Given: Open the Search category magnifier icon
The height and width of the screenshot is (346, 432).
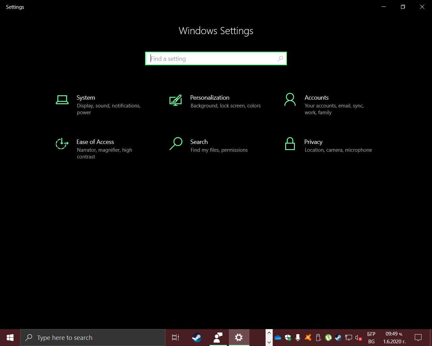Looking at the screenshot, I should (176, 144).
